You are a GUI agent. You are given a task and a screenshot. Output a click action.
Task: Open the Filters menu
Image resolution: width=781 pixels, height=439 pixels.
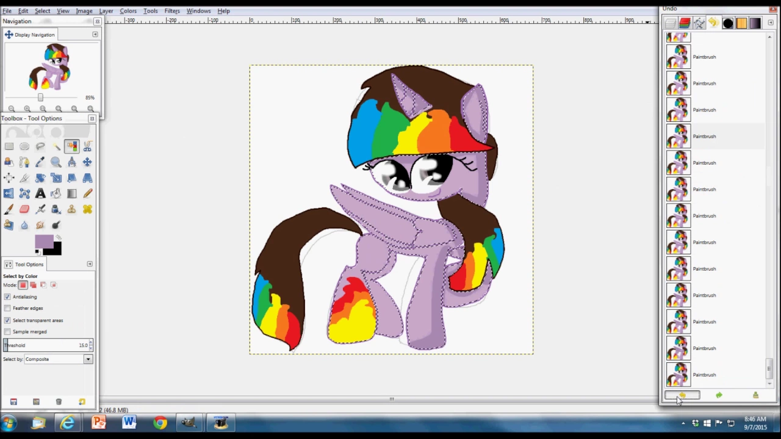(x=172, y=11)
